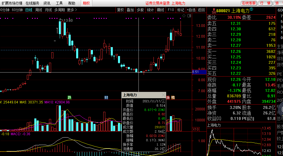Switch to the 周线 weekly chart
Screen dimensions: 283x156
click(38, 10)
